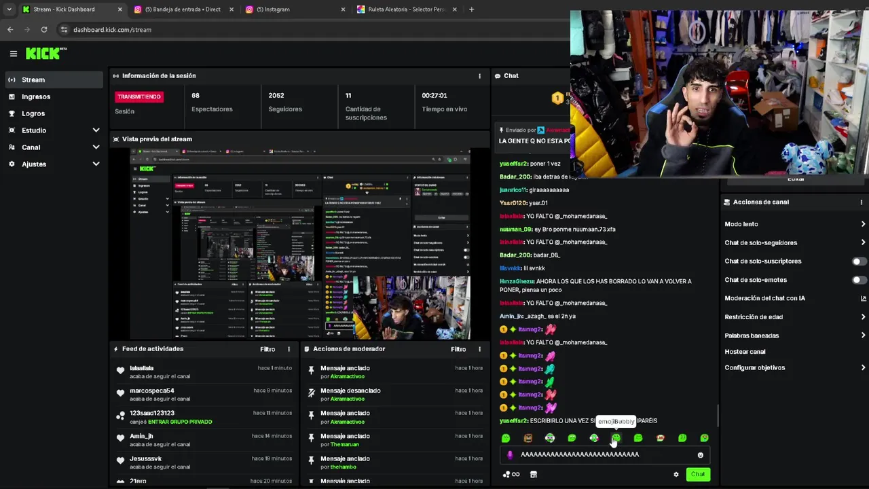Image resolution: width=869 pixels, height=489 pixels.
Task: Open the Feed de actividades three-dot menu
Action: pyautogui.click(x=289, y=349)
